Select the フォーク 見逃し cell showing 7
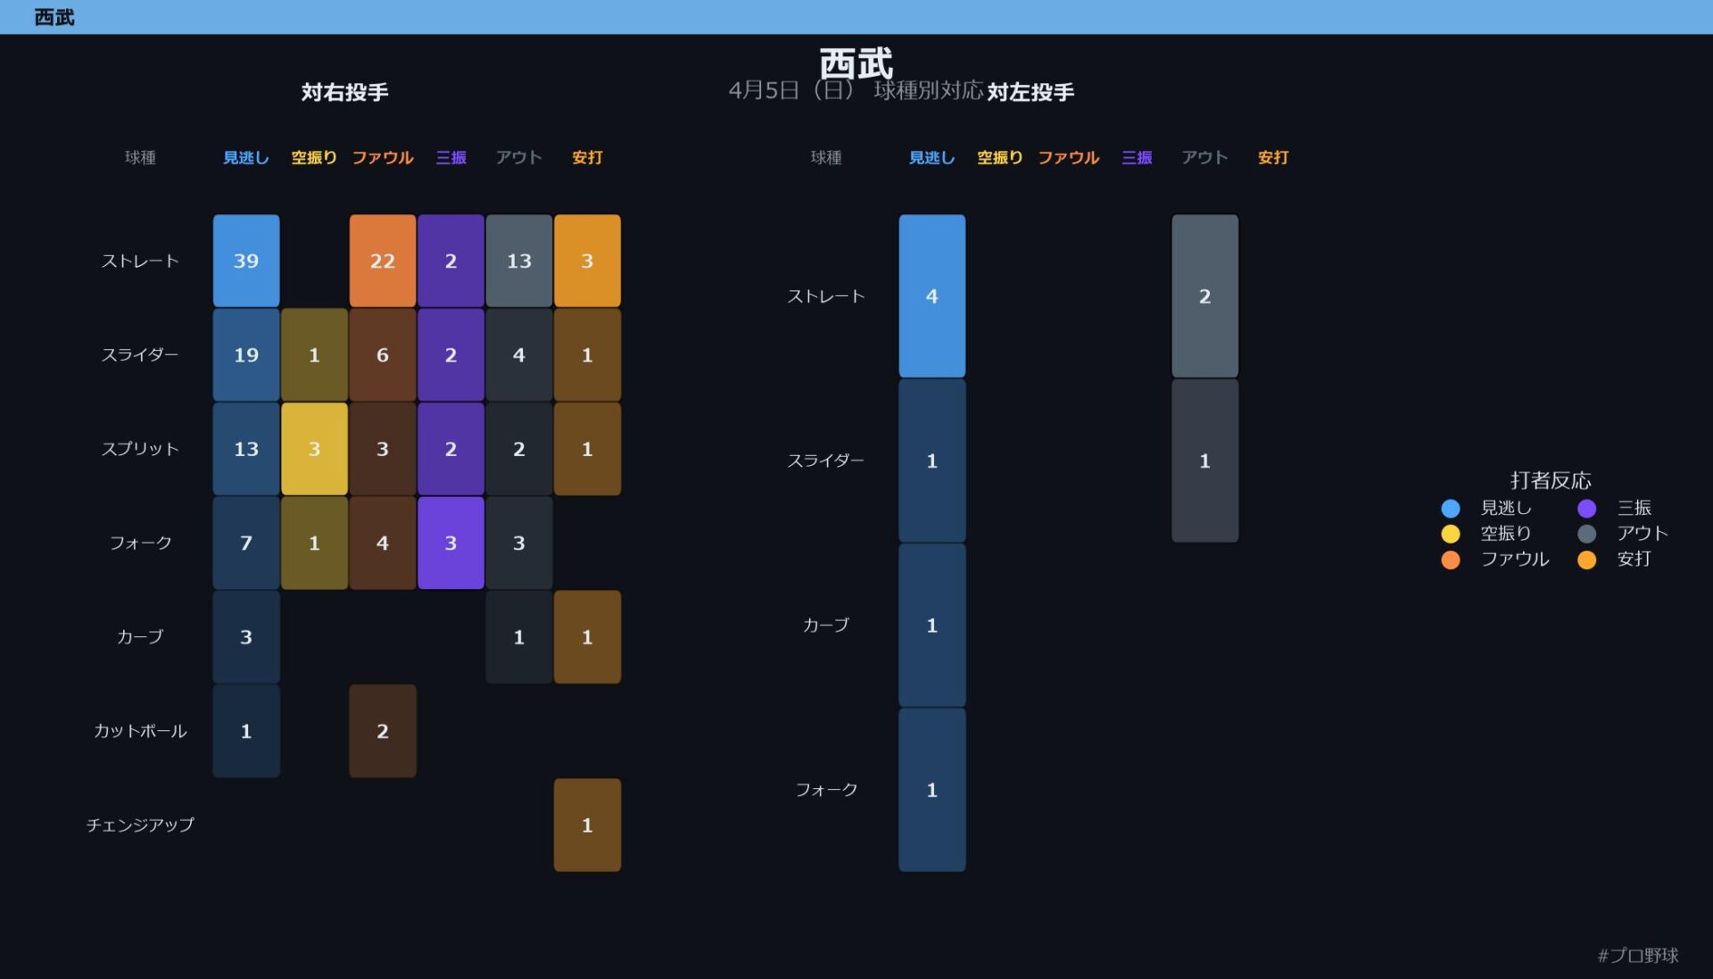1713x979 pixels. (x=246, y=543)
